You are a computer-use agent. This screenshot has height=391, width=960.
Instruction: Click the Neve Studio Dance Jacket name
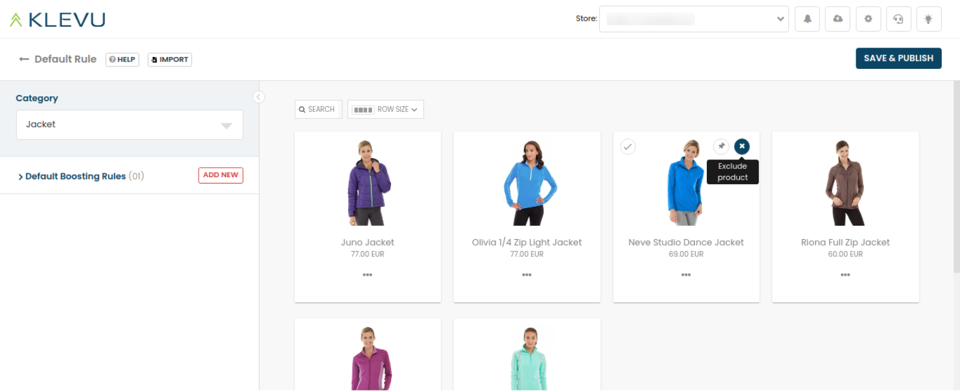point(686,242)
